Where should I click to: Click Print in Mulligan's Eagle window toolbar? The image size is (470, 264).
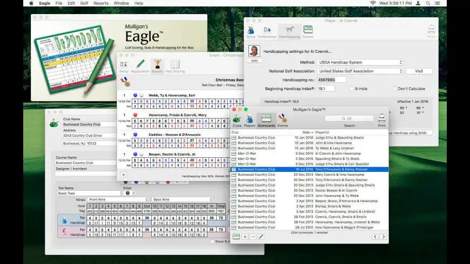(x=381, y=121)
